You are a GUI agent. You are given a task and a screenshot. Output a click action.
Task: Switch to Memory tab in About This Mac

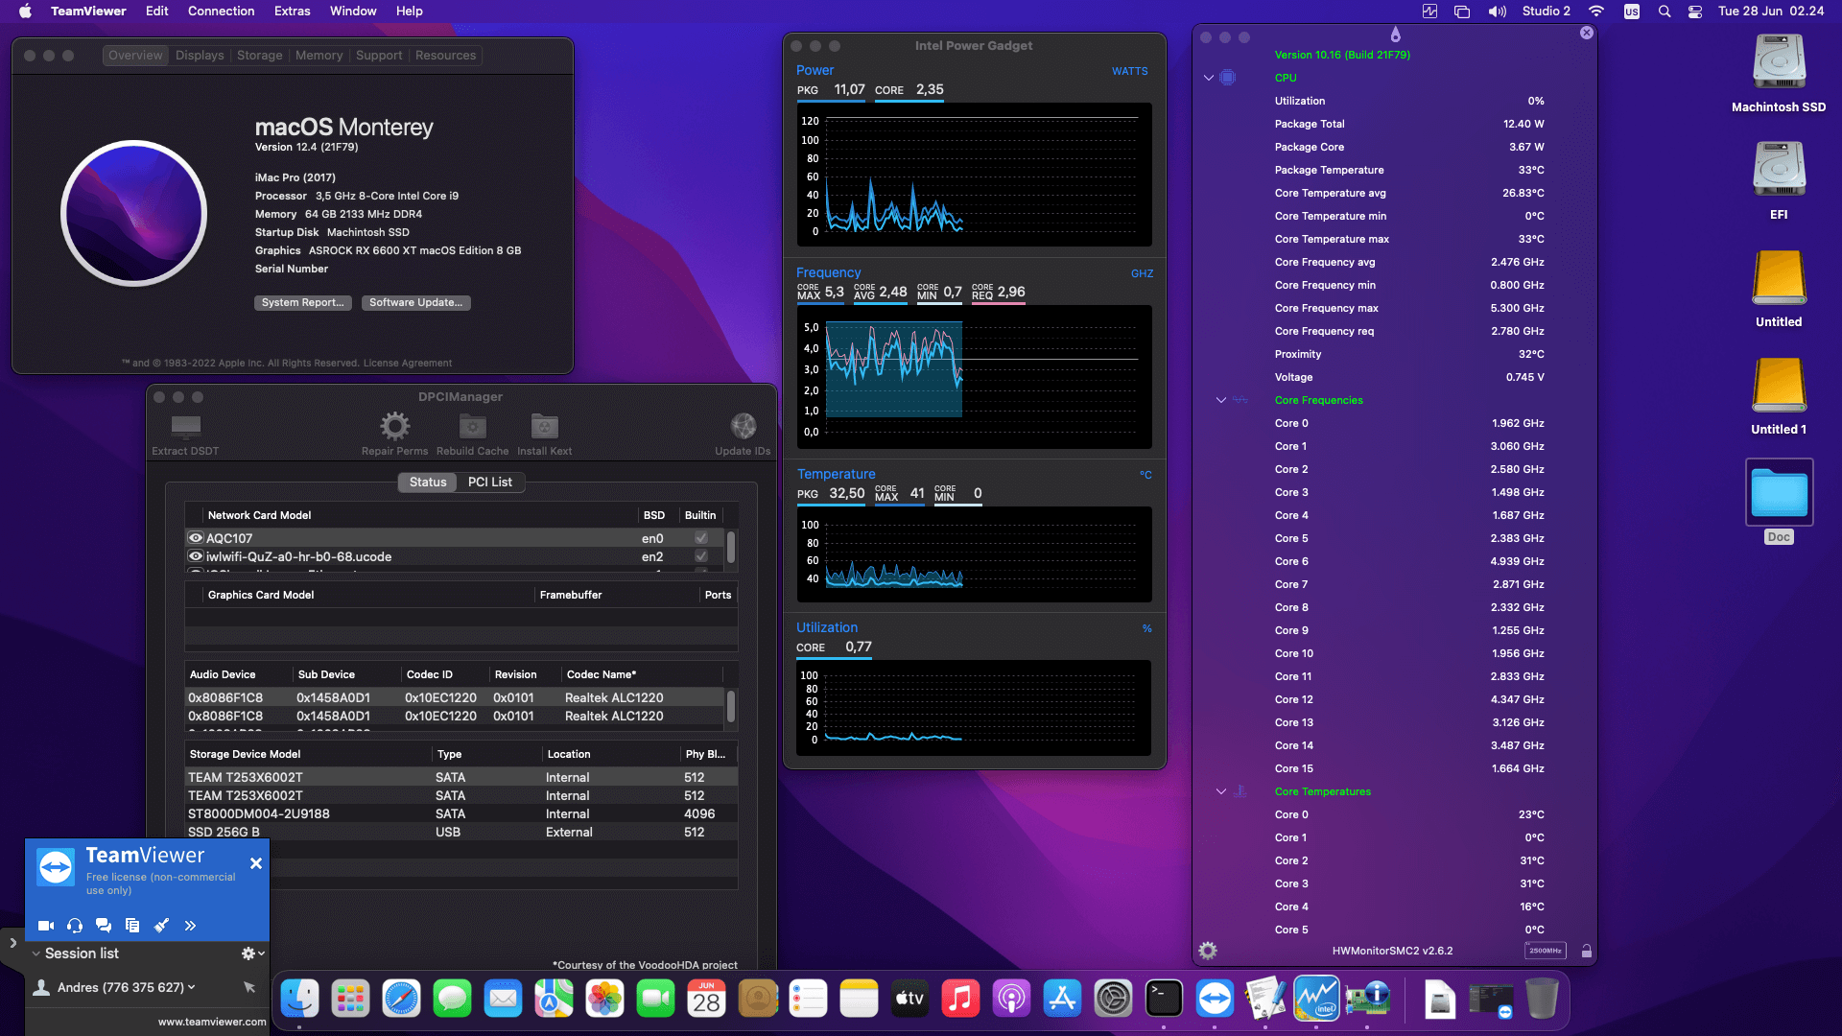[x=319, y=56]
